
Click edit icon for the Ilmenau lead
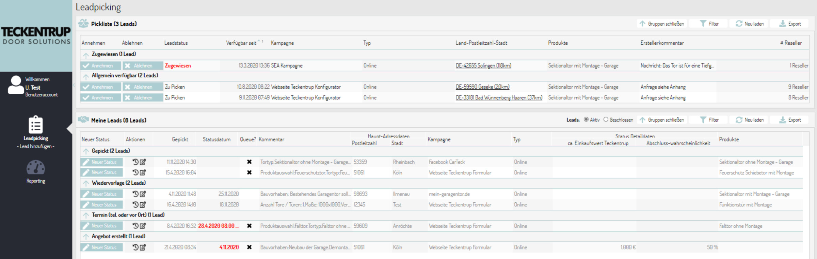(x=143, y=194)
